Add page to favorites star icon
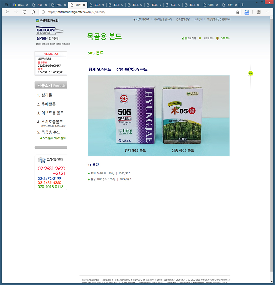Viewport: 275px width, 285px height. coord(237,12)
